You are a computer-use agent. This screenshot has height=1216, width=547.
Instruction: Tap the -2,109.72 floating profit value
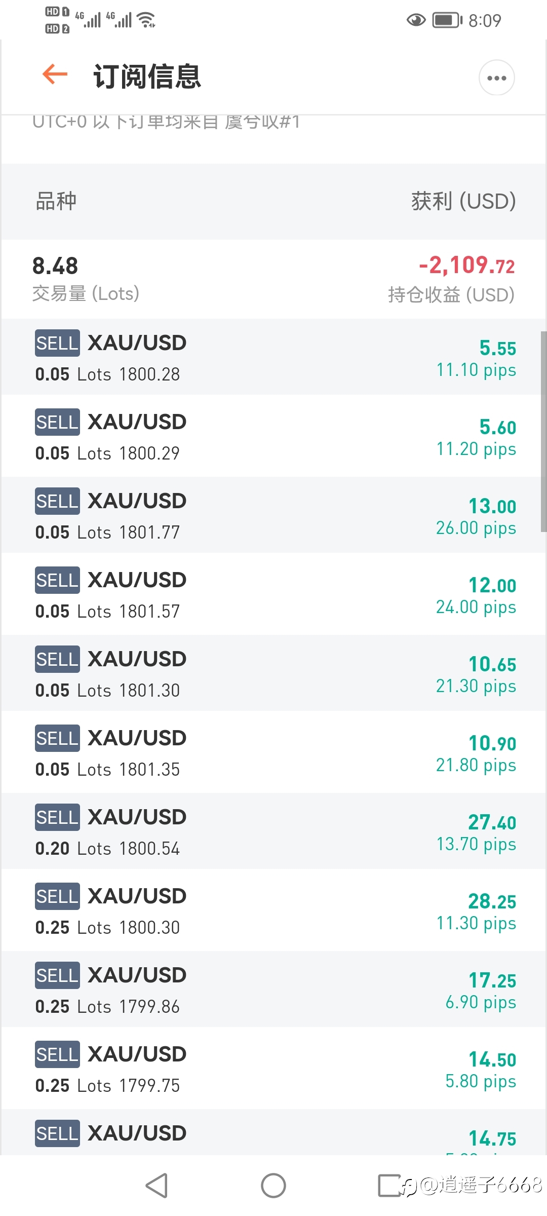(x=466, y=265)
